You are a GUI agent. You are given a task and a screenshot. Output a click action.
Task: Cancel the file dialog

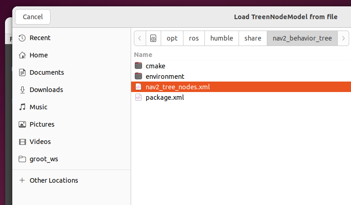[33, 17]
